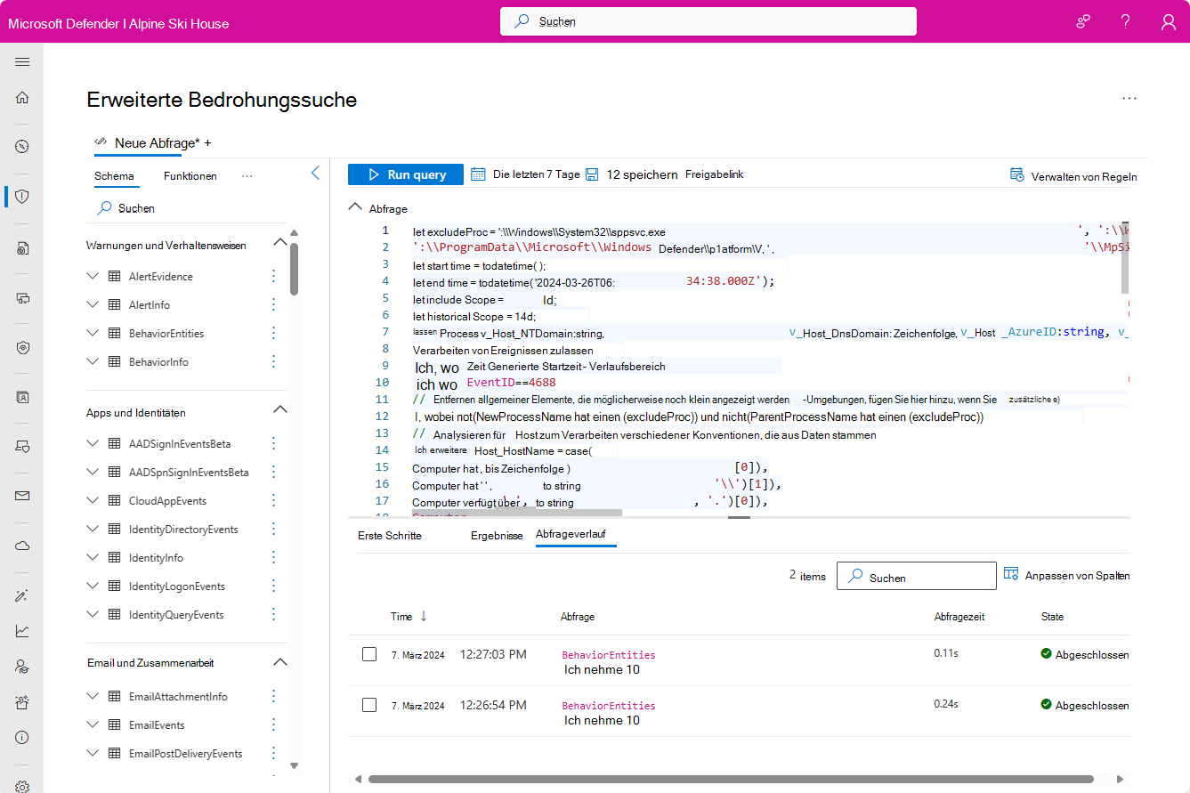Switch to the Funktionen tab

(x=190, y=176)
